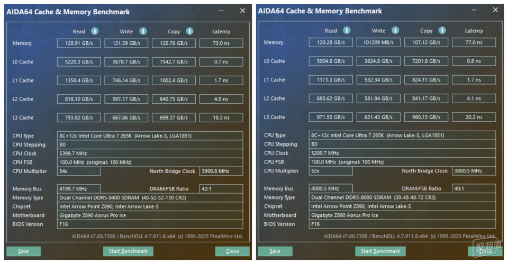Open Read info icon in left window
The image size is (508, 264).
[x=95, y=31]
